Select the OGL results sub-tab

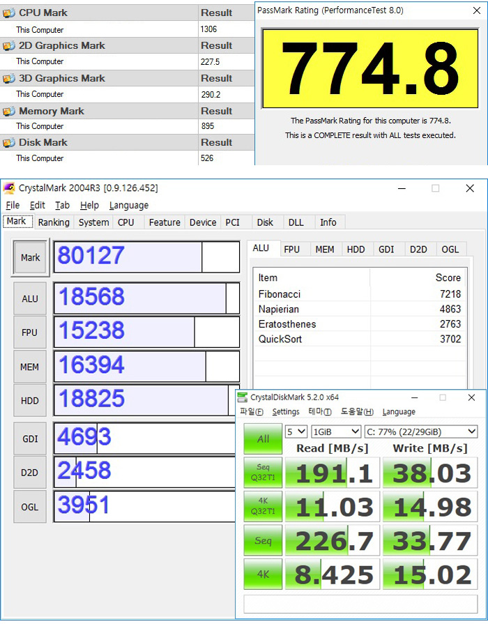click(450, 250)
